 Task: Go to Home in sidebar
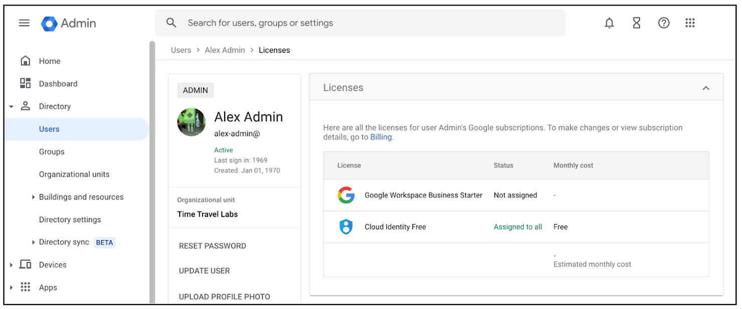[x=50, y=61]
